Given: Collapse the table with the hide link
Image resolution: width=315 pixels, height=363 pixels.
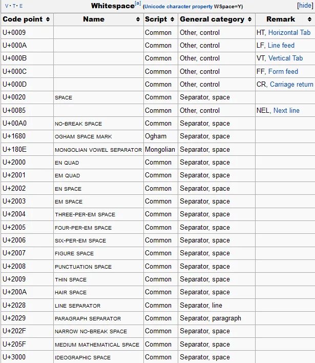Looking at the screenshot, I should pos(305,6).
